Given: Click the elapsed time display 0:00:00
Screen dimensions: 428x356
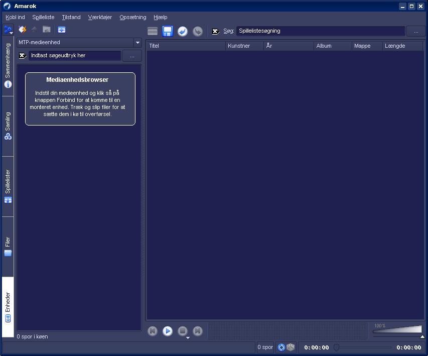Looking at the screenshot, I should click(317, 347).
